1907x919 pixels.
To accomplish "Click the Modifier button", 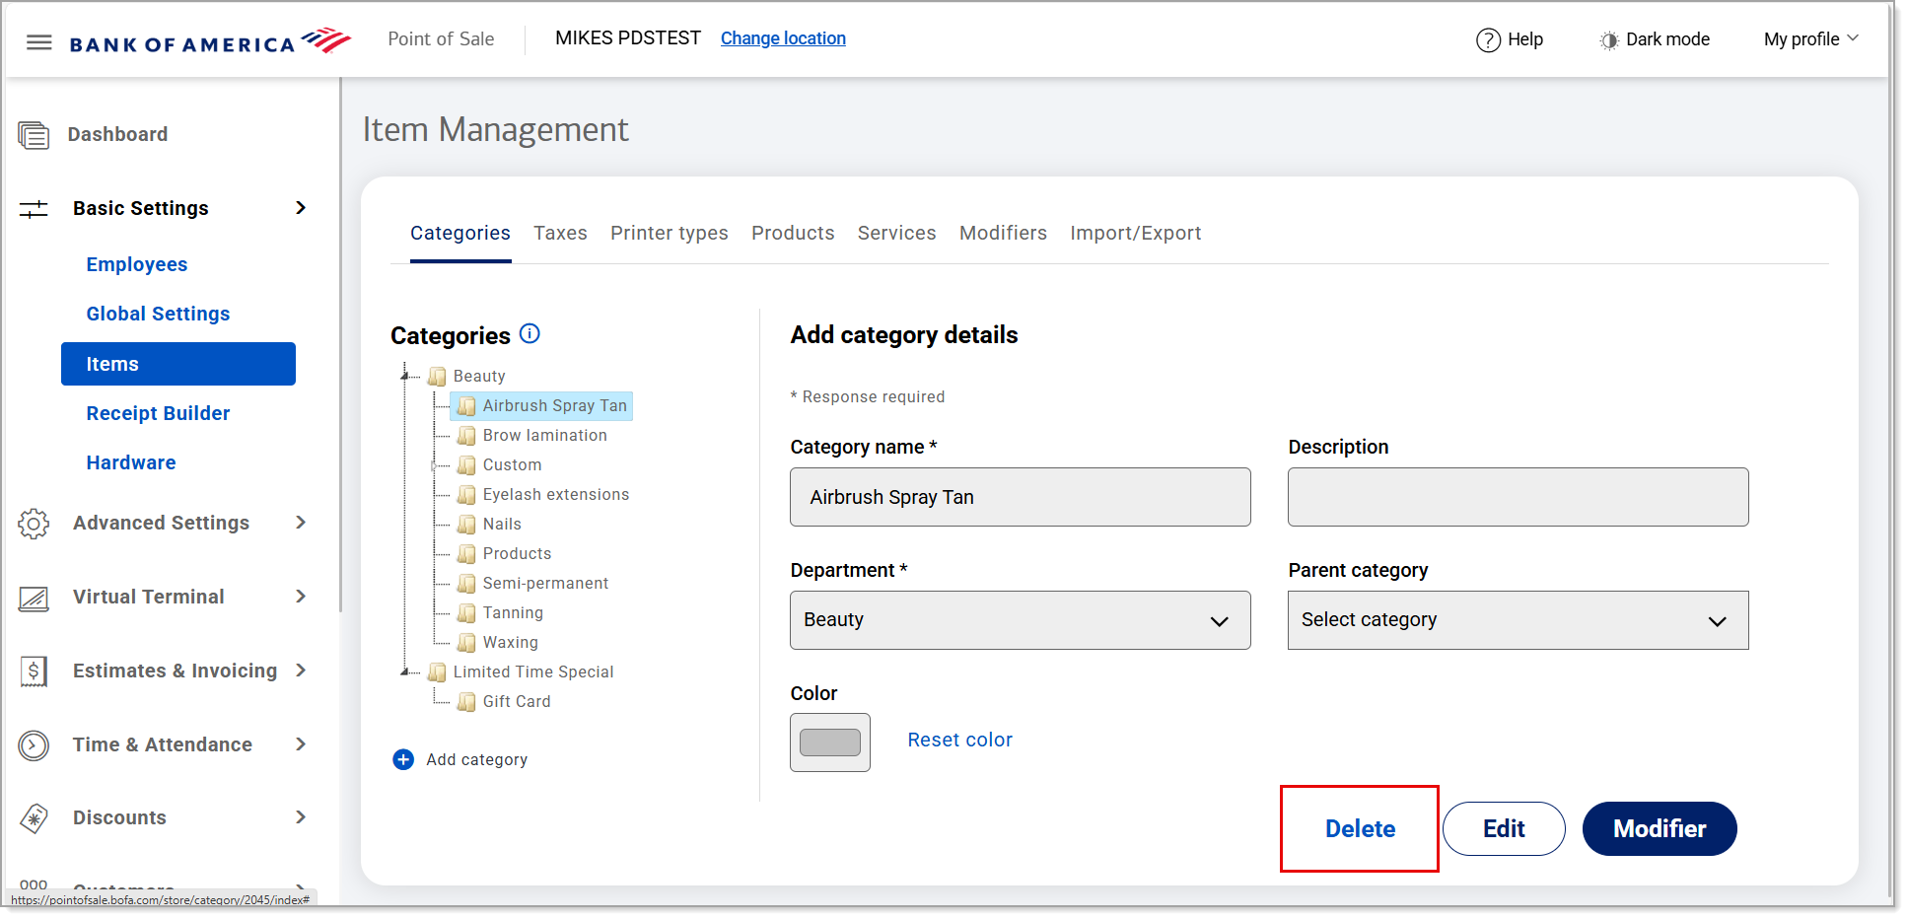I will tap(1660, 829).
